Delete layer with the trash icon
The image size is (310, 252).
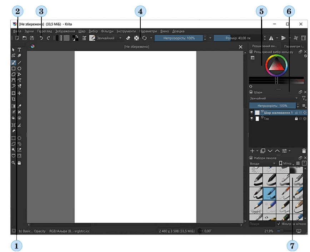click(x=304, y=151)
